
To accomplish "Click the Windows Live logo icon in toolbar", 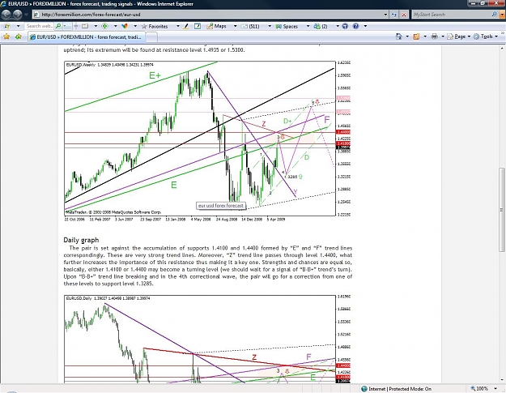I will coord(6,26).
